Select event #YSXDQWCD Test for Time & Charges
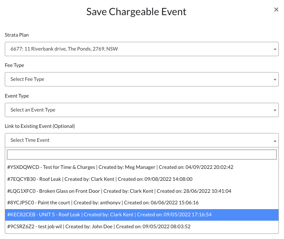 click(126, 167)
